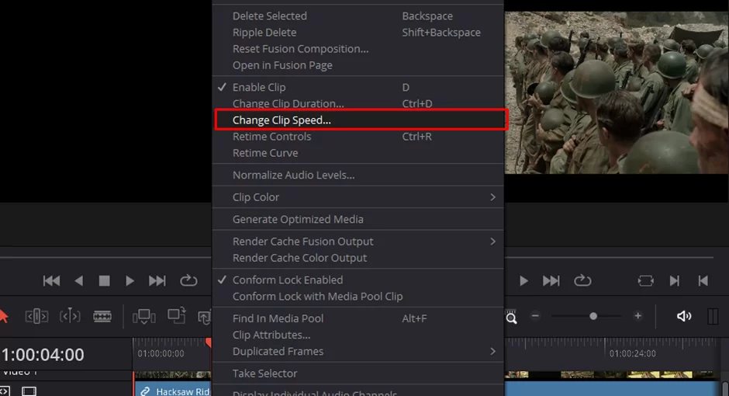
Task: Click the red playhead marker on ruler
Action: click(209, 342)
